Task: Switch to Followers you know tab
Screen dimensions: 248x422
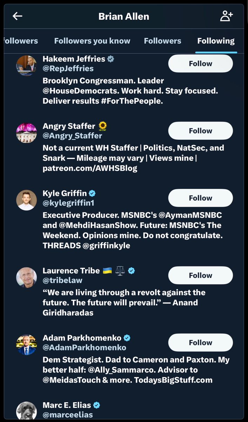Action: 92,41
